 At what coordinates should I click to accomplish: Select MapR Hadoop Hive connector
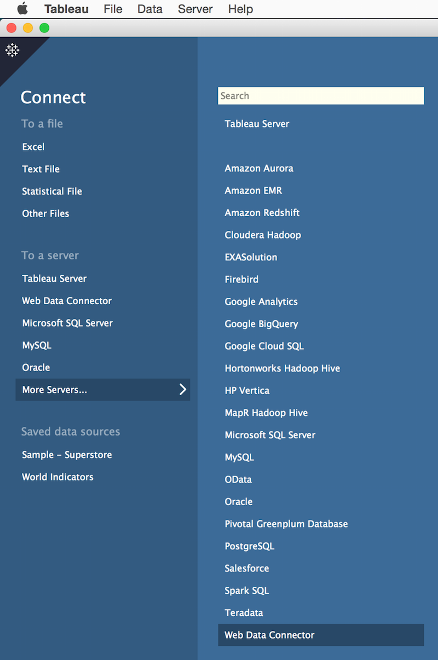click(266, 413)
